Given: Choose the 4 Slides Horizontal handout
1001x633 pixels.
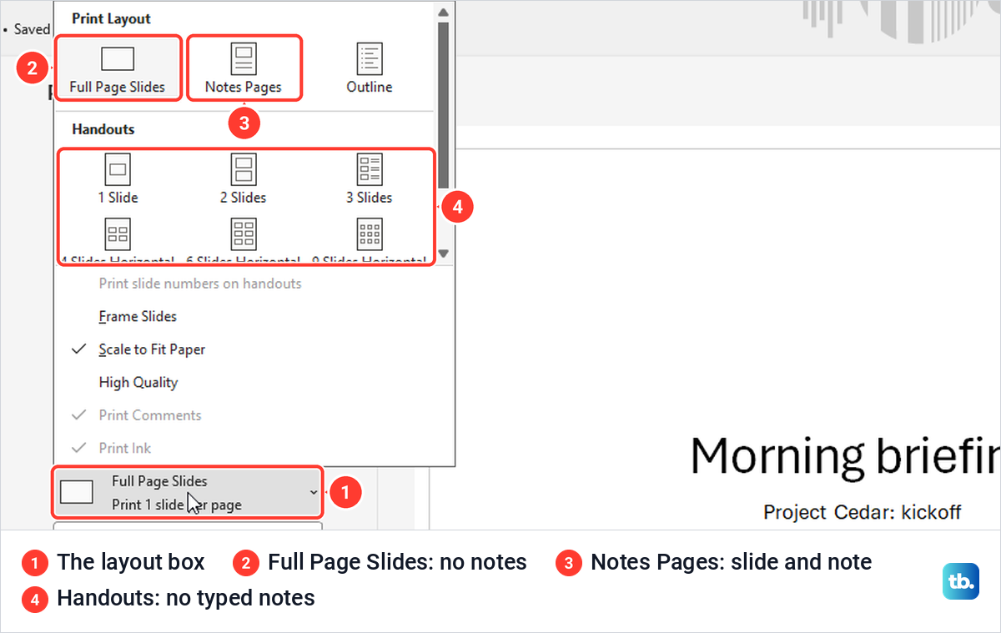Looking at the screenshot, I should tap(118, 240).
